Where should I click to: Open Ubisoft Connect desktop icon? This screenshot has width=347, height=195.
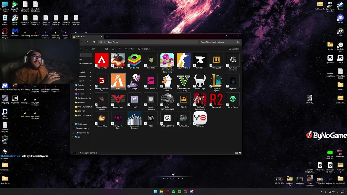(x=15, y=20)
